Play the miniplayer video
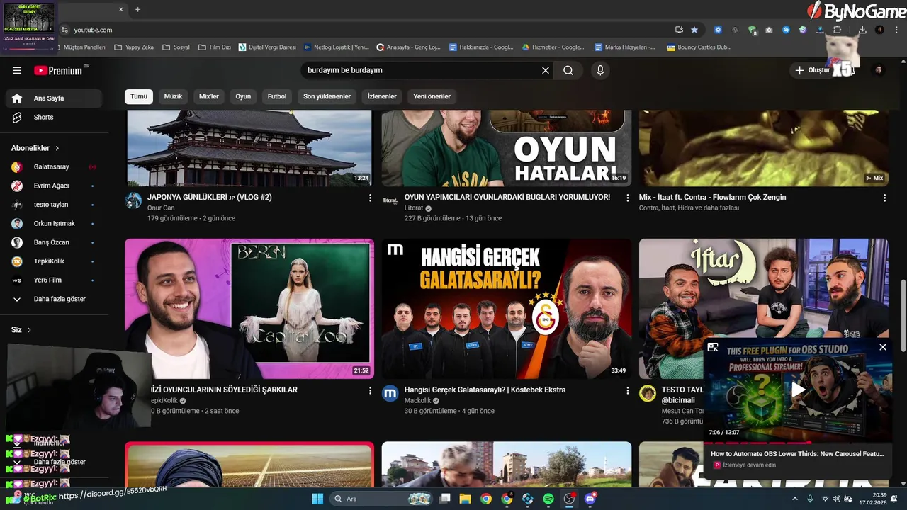 pyautogui.click(x=799, y=389)
